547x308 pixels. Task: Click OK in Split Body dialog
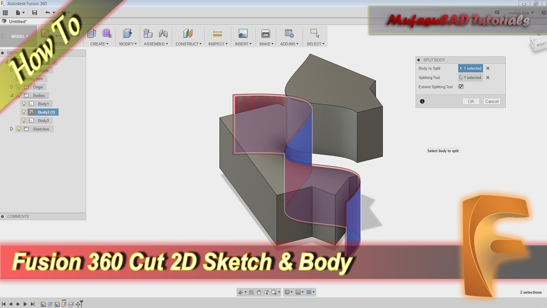click(471, 101)
